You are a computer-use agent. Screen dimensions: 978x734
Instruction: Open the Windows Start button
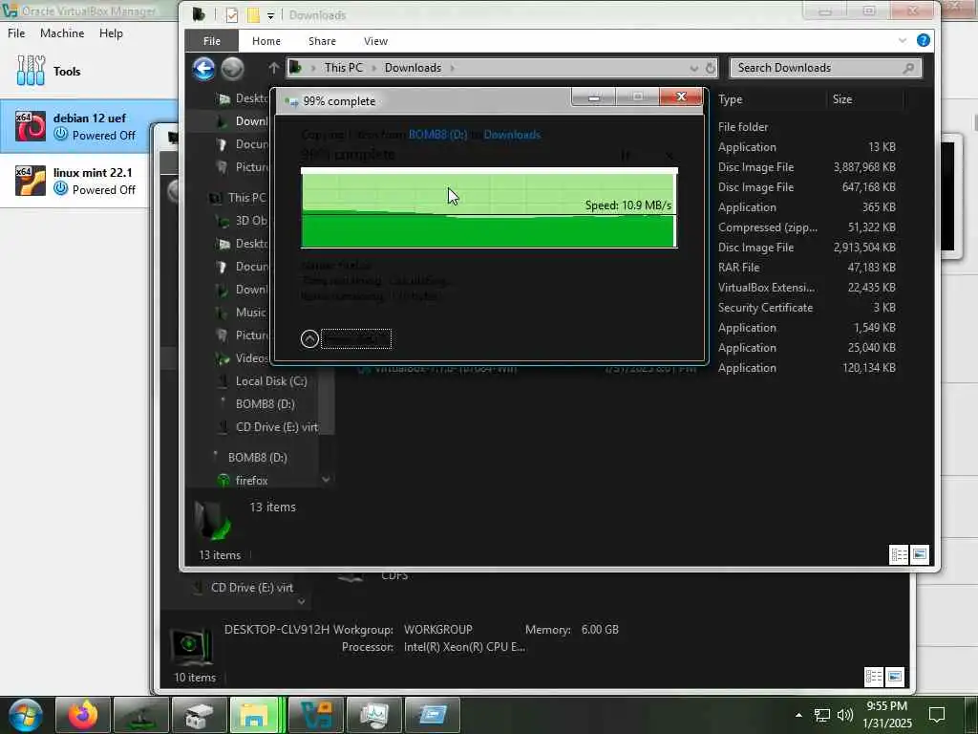[25, 715]
